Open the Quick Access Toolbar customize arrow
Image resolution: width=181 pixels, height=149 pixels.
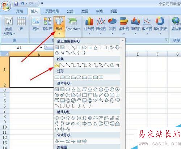tap(42, 3)
